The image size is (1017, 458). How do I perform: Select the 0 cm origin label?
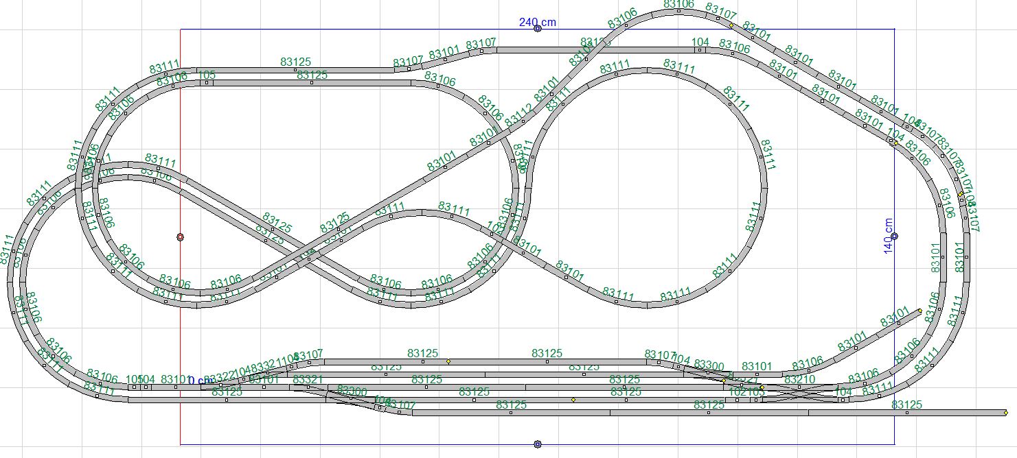click(201, 381)
